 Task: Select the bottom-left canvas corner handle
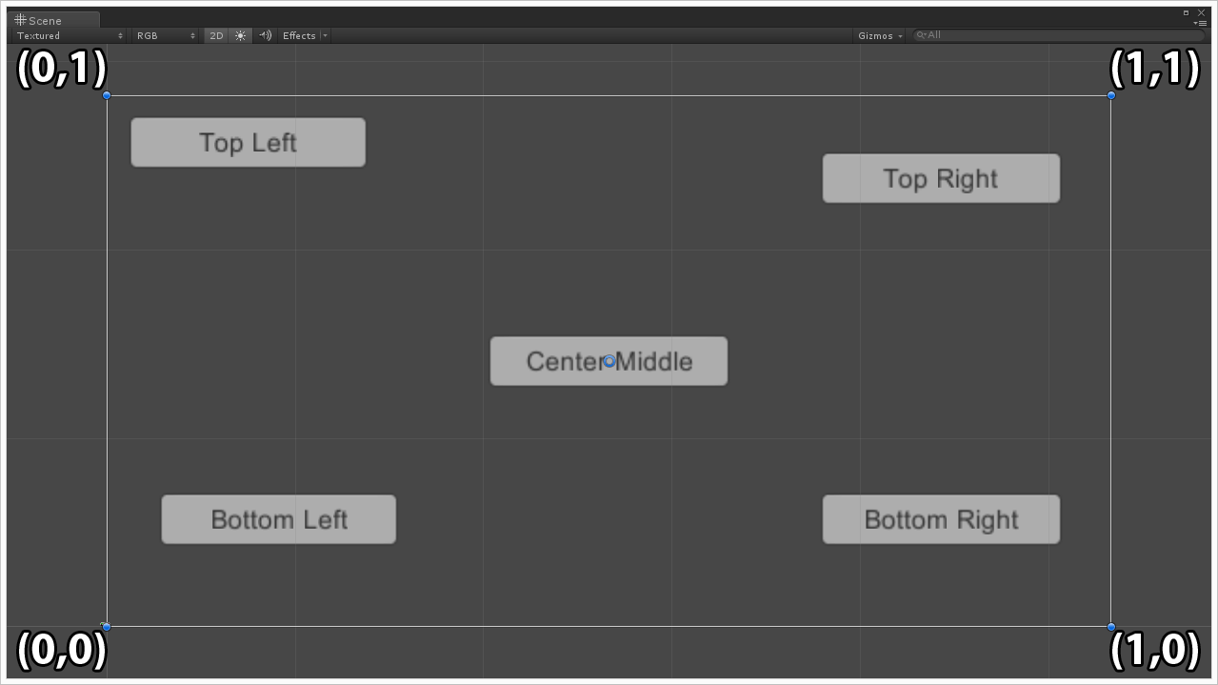[x=107, y=627]
